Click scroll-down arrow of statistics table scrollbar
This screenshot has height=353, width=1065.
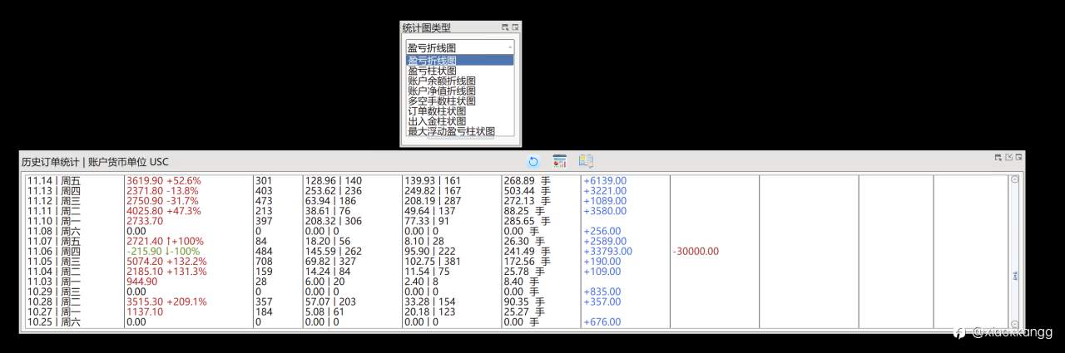click(x=1014, y=325)
